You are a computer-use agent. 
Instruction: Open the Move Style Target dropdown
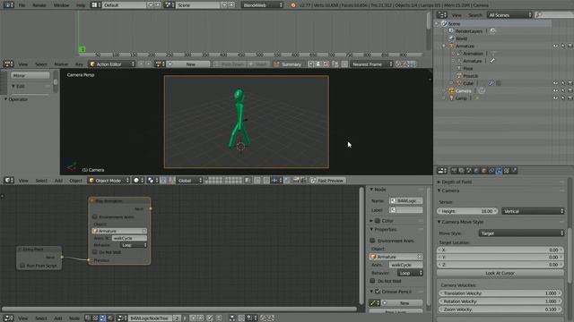(x=521, y=233)
